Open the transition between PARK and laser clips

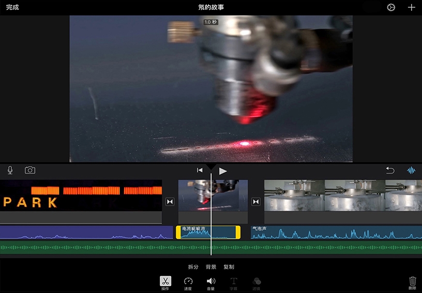pos(170,202)
